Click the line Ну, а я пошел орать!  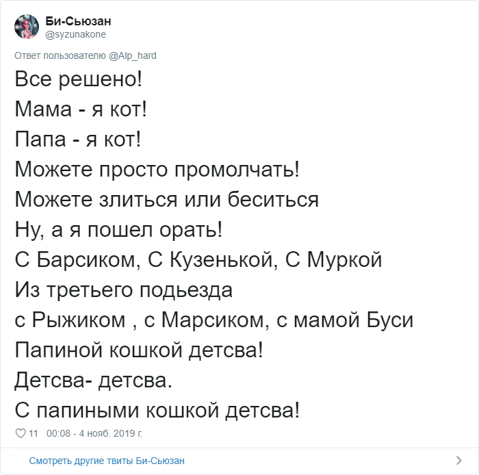(x=118, y=229)
